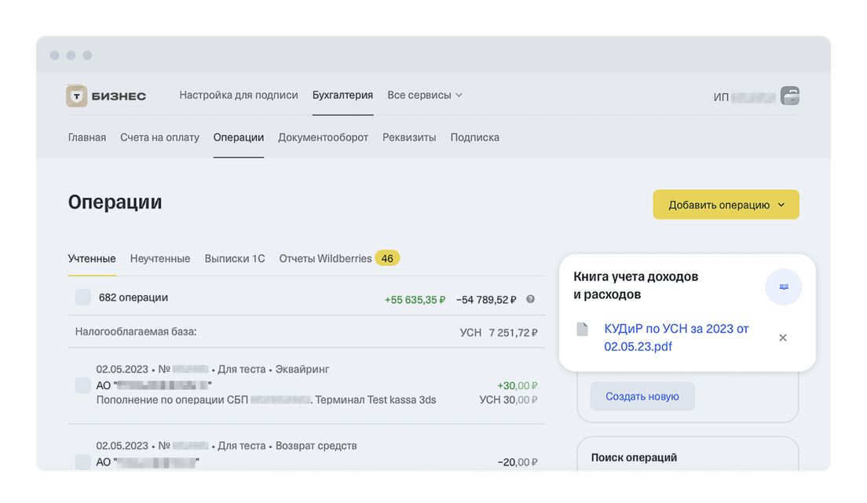
Task: Click the help question mark near totals
Action: [x=530, y=299]
